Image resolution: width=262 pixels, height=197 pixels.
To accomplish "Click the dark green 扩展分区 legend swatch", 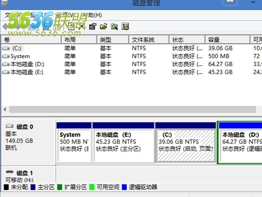I will pos(60,187).
